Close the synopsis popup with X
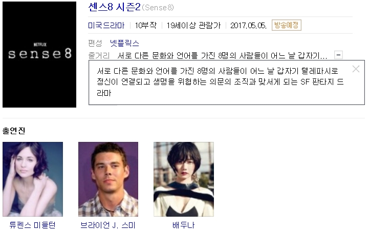Viewport: 369px width, 230px height. point(356,69)
